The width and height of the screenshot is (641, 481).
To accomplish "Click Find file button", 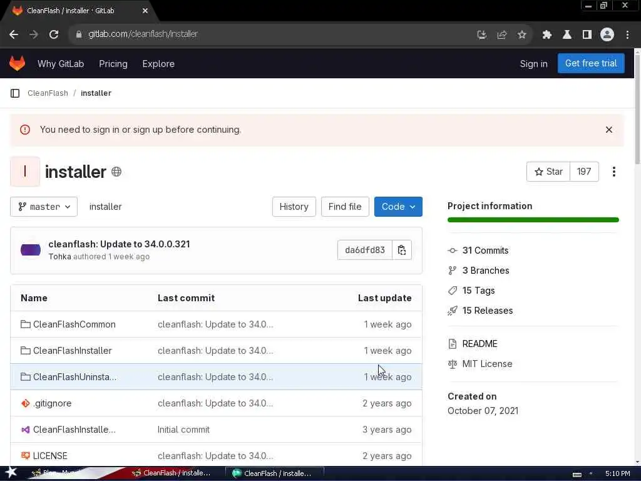I will [345, 207].
